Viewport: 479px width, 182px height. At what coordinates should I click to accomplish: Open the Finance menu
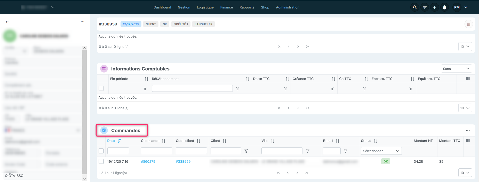(x=227, y=7)
